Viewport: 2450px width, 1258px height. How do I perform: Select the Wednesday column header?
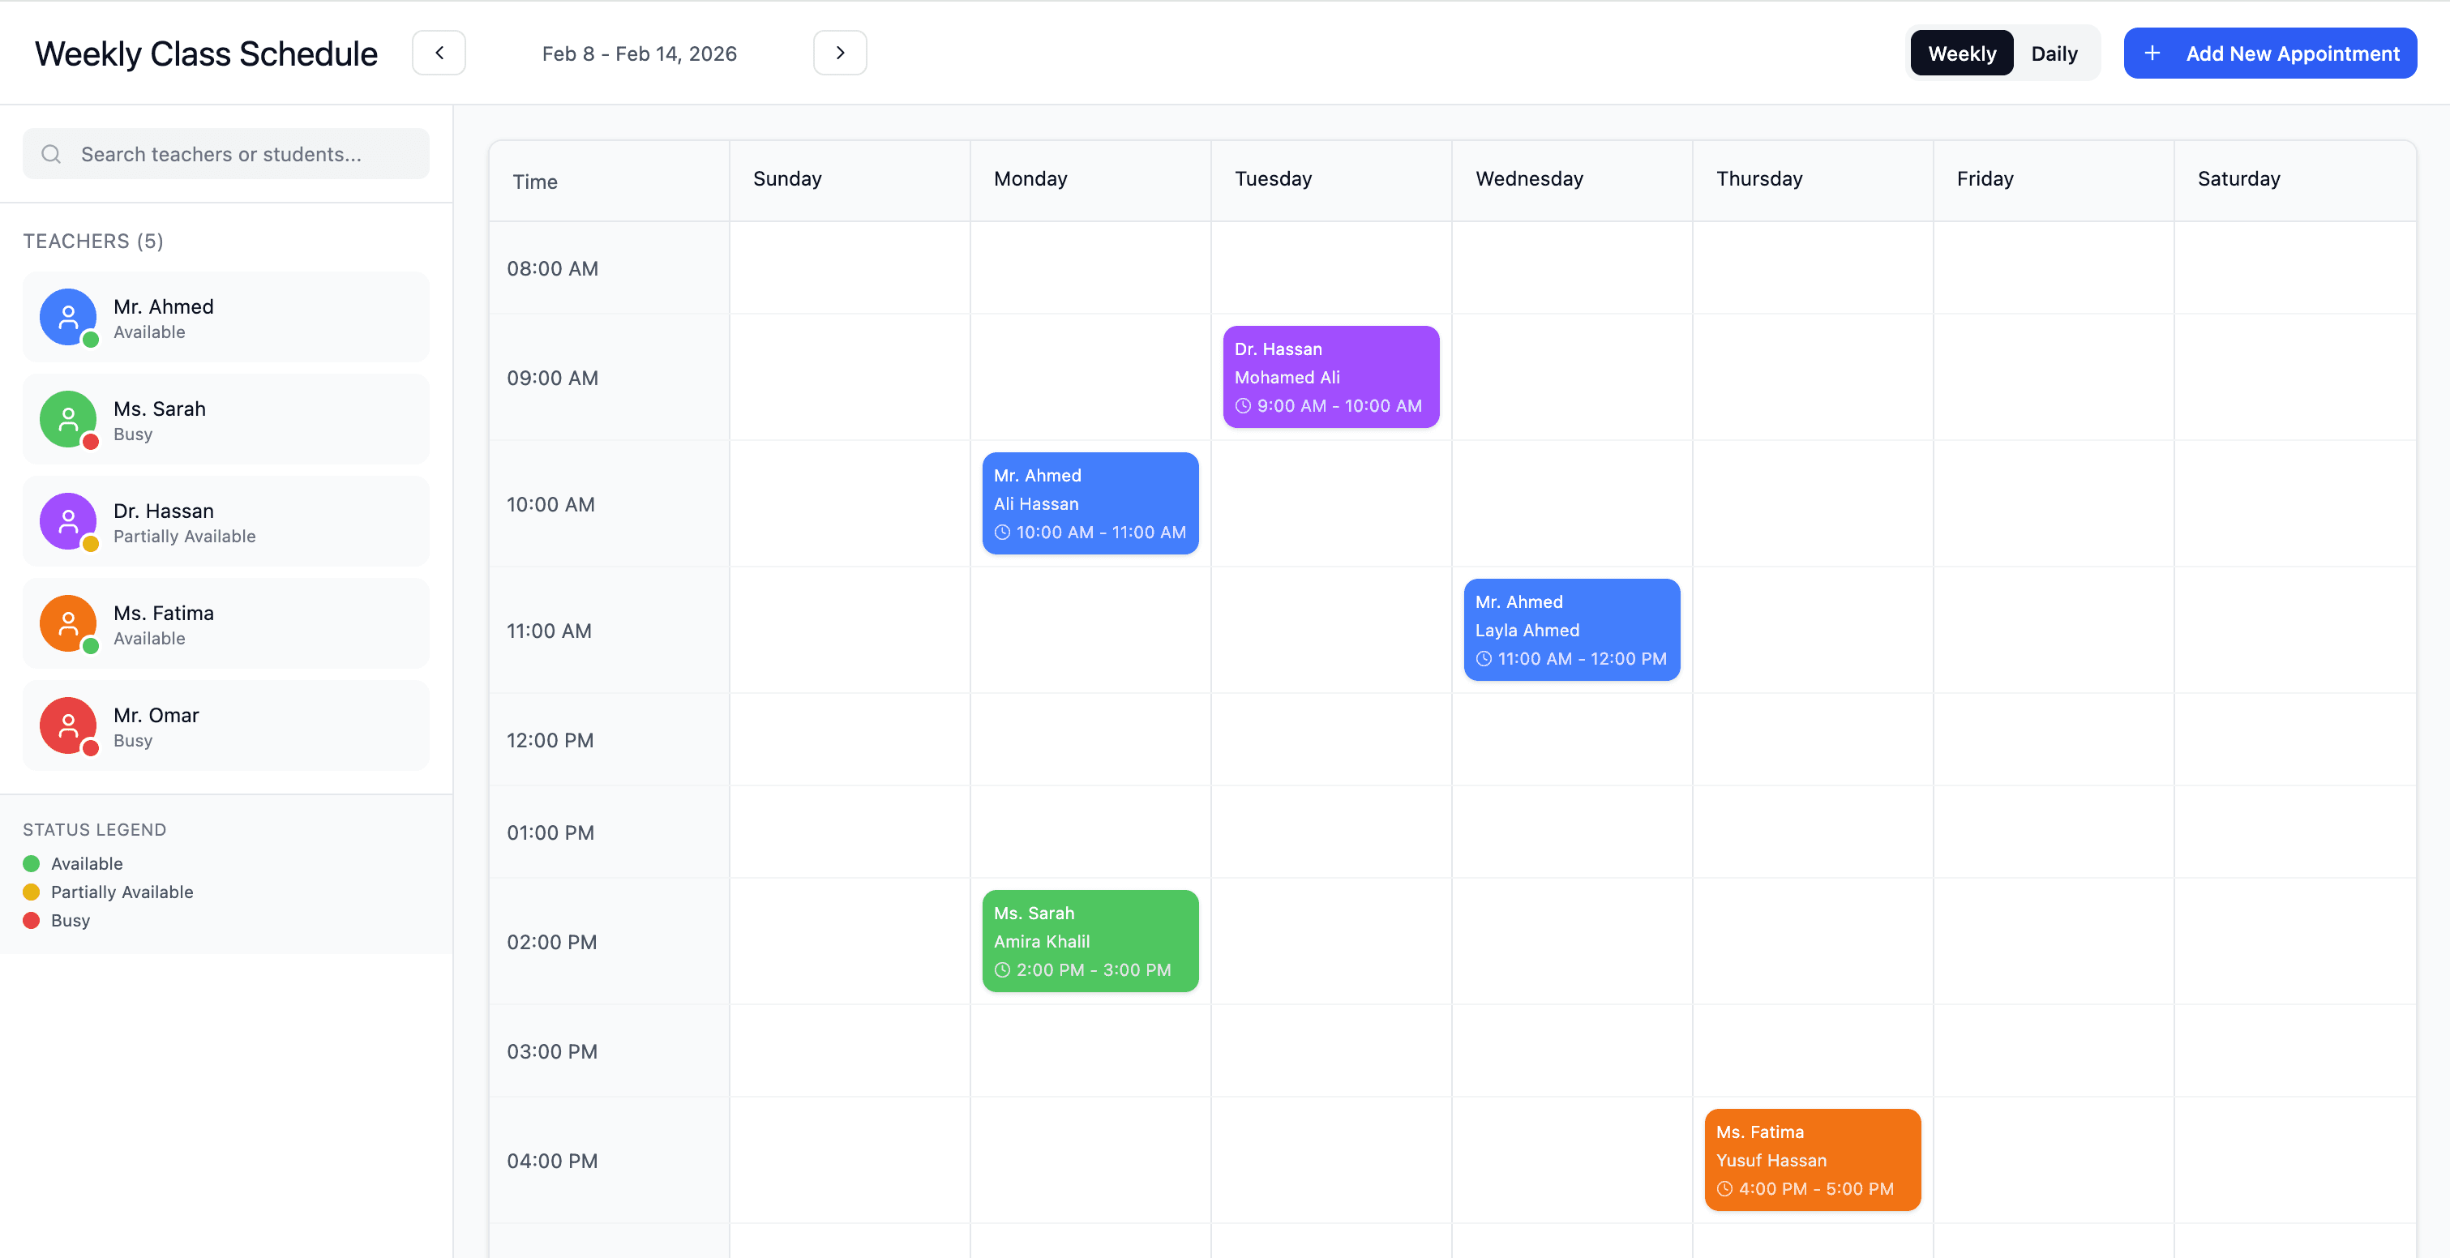tap(1528, 179)
